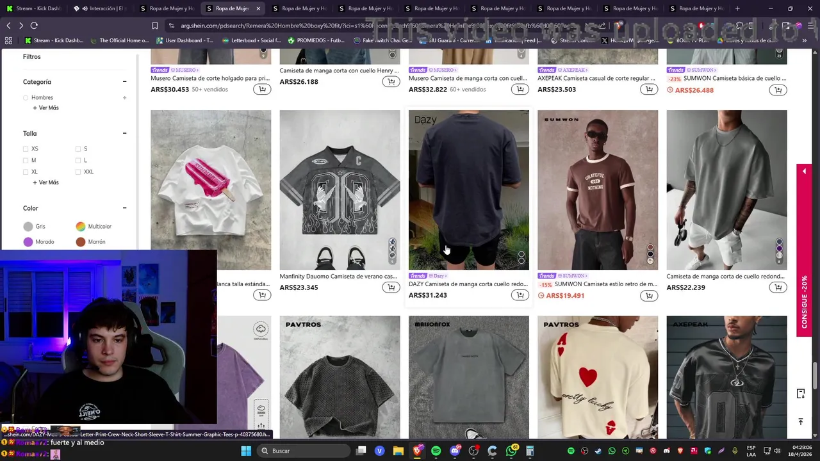Open the feedback note icon on right edge
The height and width of the screenshot is (461, 820).
click(801, 394)
